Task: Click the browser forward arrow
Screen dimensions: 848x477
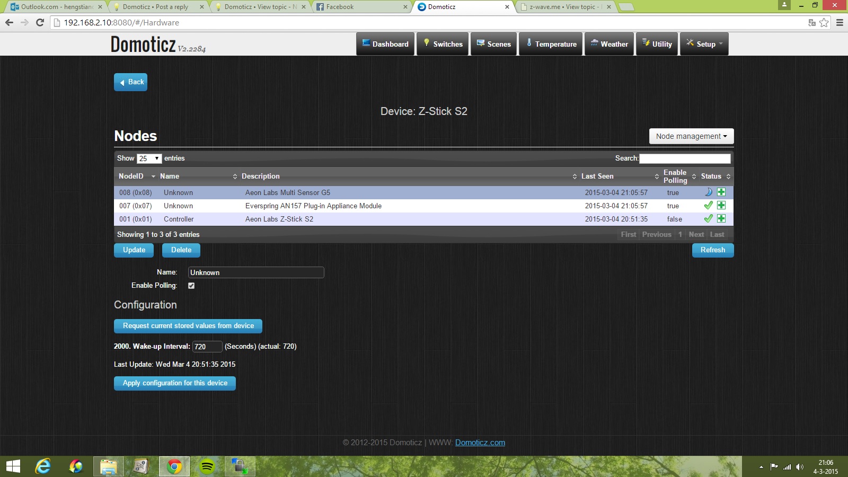Action: tap(24, 22)
